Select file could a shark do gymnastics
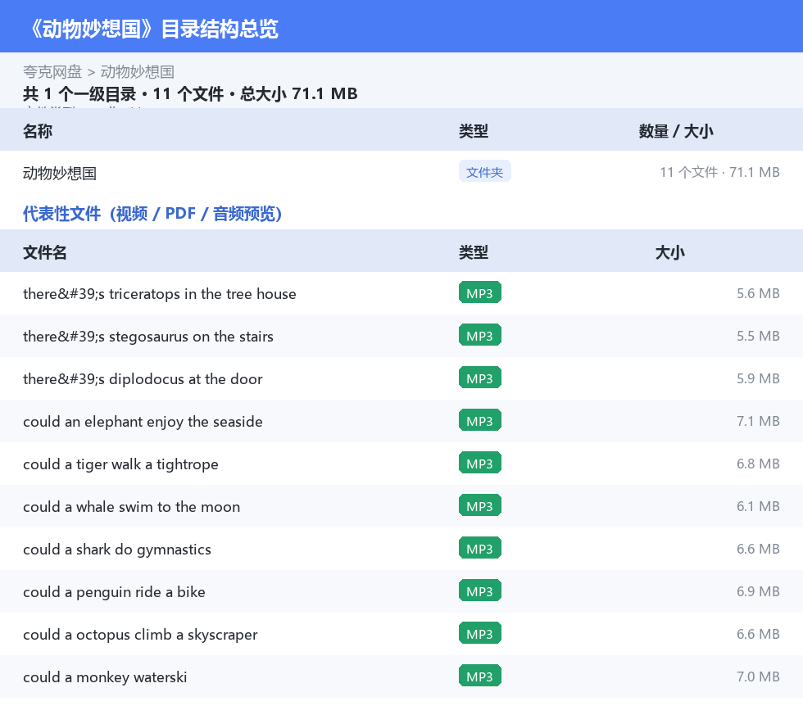 (x=116, y=549)
